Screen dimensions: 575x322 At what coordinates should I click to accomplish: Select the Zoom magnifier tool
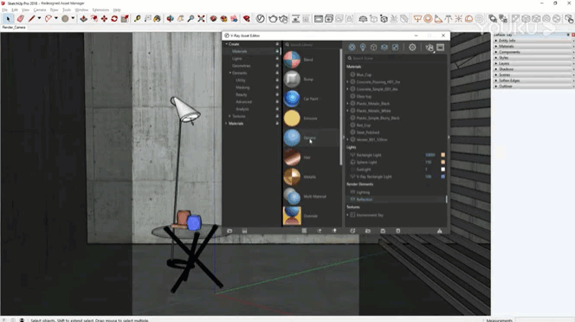coord(191,18)
